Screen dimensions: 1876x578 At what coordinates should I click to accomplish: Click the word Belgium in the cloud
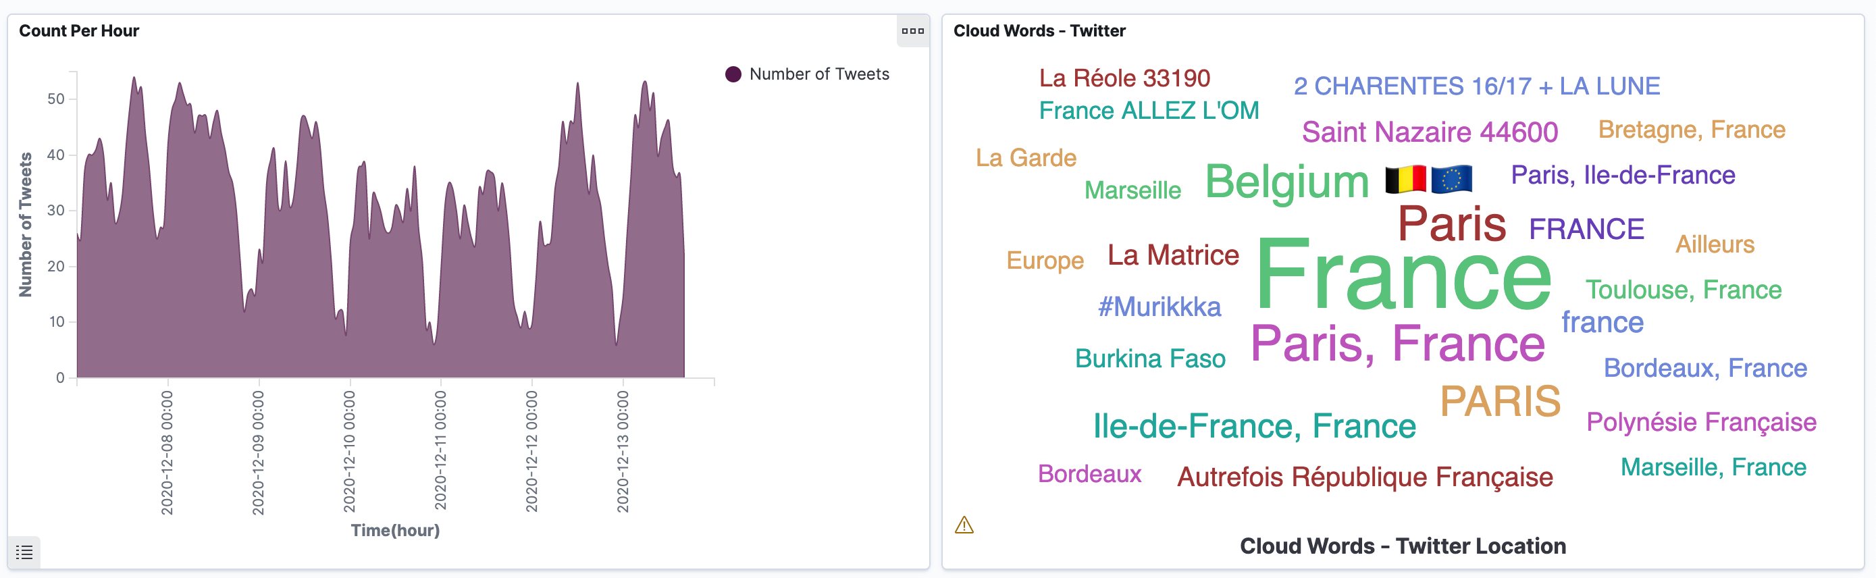pos(1287,181)
